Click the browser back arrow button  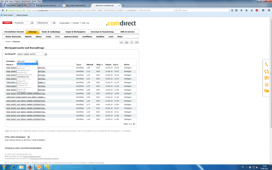(3, 10)
